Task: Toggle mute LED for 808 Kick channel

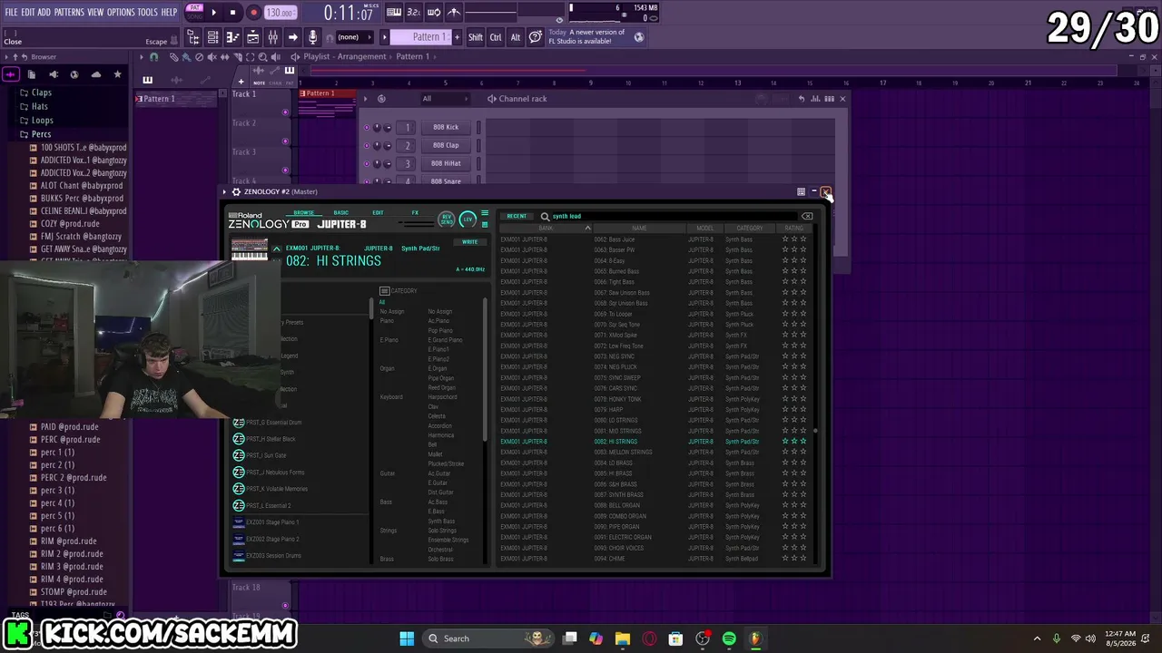Action: (367, 127)
